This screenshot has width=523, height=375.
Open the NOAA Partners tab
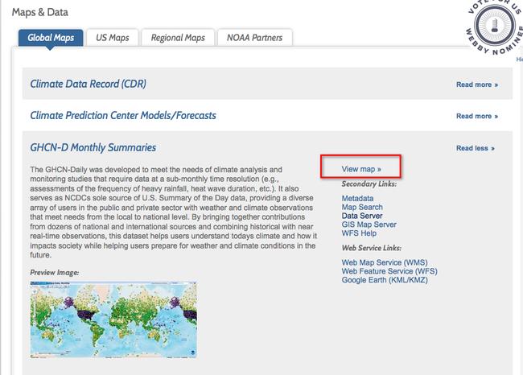[x=256, y=38]
